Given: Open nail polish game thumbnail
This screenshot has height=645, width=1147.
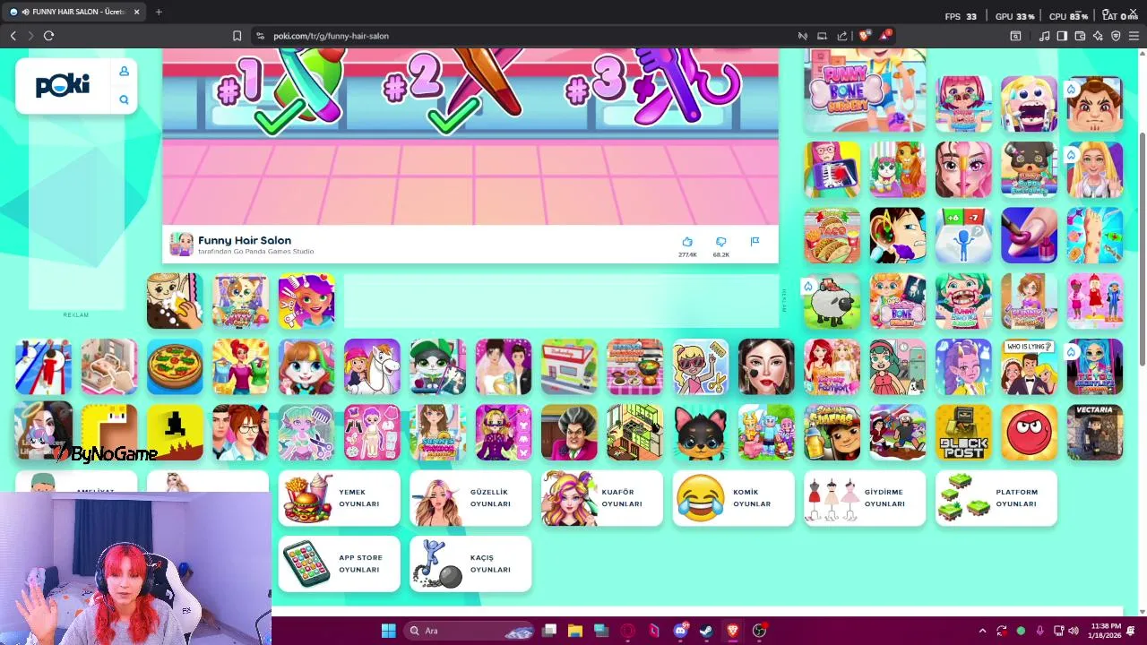Looking at the screenshot, I should [1029, 236].
